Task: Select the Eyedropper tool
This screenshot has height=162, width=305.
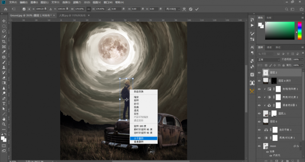Action: 4,52
